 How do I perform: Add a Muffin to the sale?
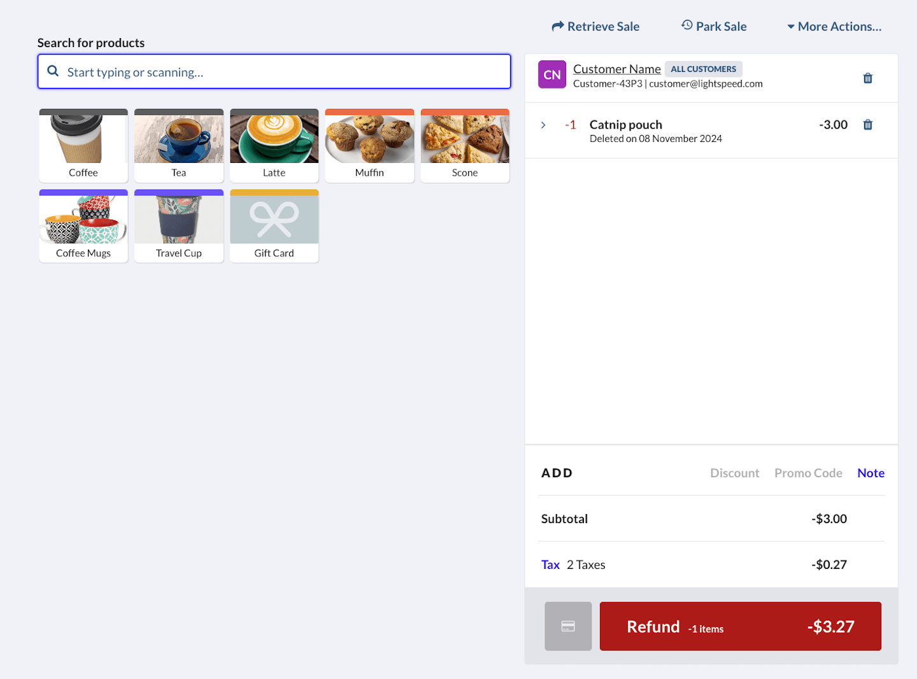click(369, 146)
